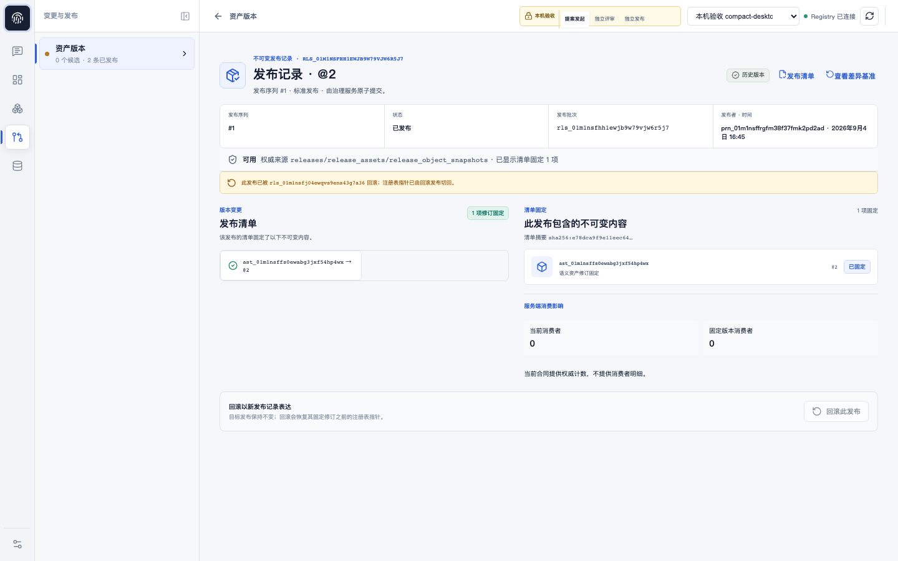Open the chat messages sidebar icon
The height and width of the screenshot is (561, 898).
pos(17,51)
